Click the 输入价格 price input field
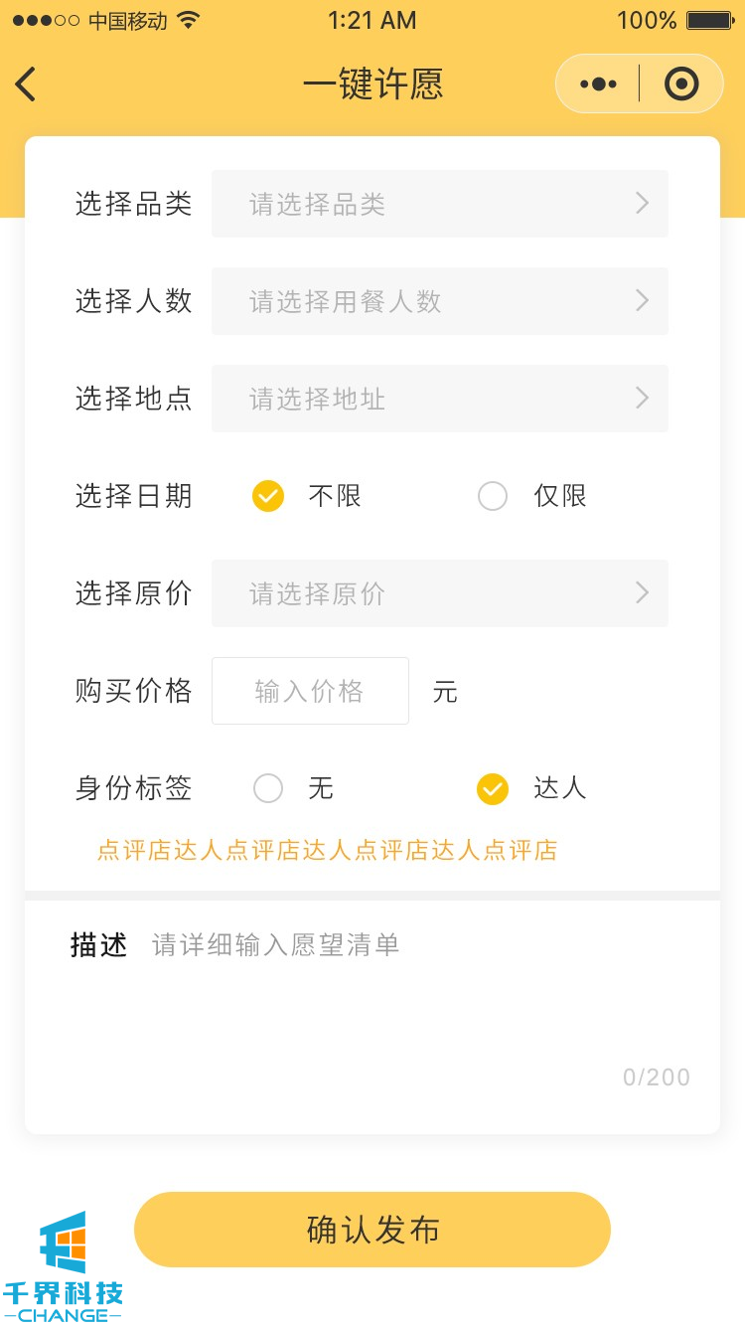 (310, 691)
